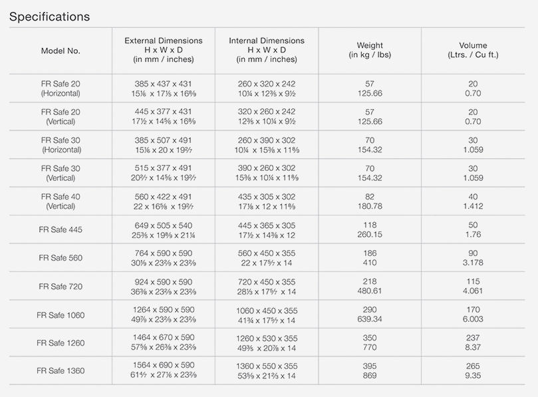Image resolution: width=538 pixels, height=397 pixels.
Task: Click the Specifications heading
Action: pos(50,16)
